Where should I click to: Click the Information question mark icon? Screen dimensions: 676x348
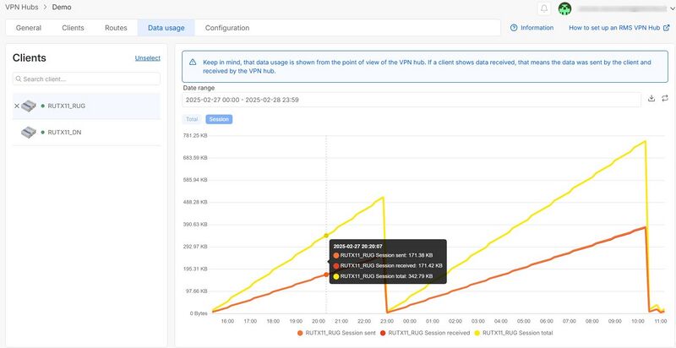(x=514, y=28)
